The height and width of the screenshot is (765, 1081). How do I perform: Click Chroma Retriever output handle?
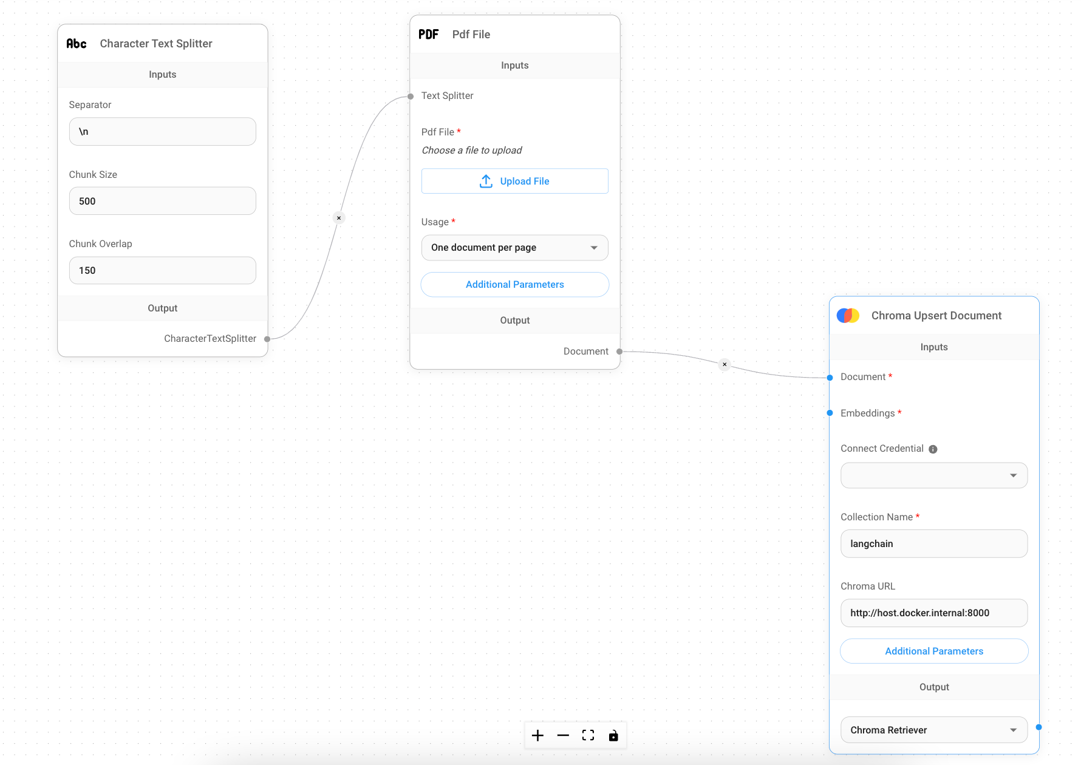click(x=1038, y=727)
